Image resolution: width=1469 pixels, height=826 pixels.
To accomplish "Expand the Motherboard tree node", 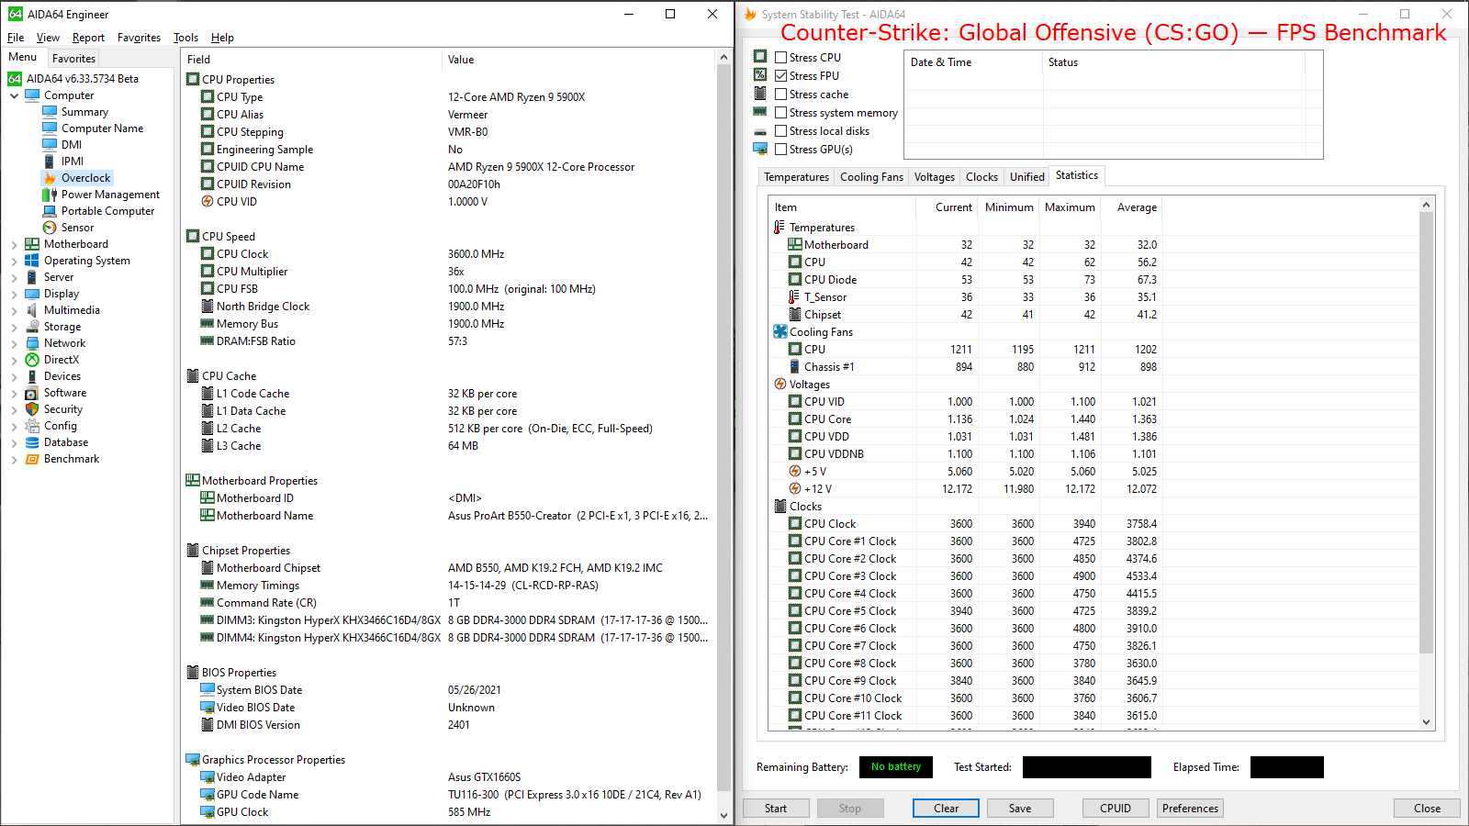I will (x=15, y=245).
